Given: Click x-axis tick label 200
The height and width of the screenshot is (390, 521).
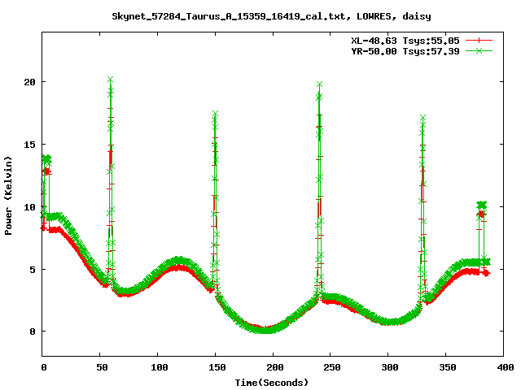Looking at the screenshot, I should pos(274,367).
